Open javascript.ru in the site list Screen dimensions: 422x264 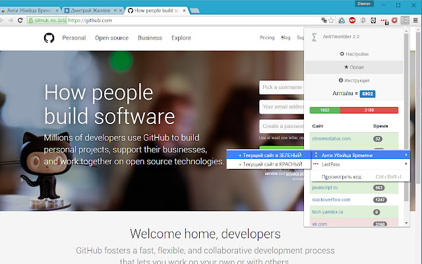[x=325, y=187]
